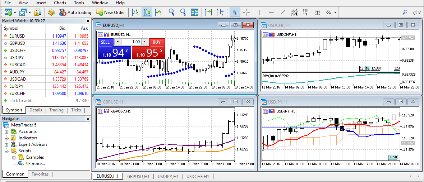This screenshot has width=424, height=182.
Task: Select the text label tool
Action: coord(317,12)
